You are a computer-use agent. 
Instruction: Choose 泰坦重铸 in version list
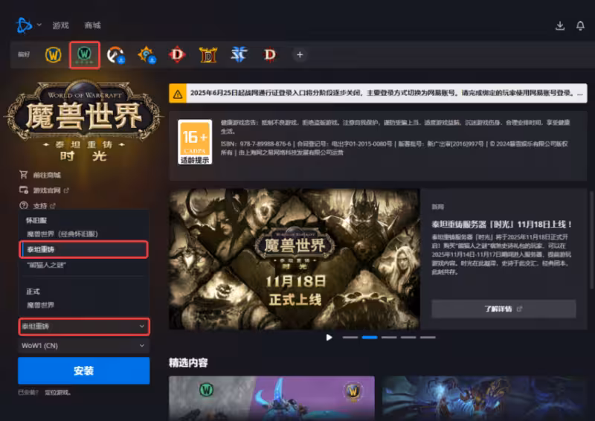(83, 249)
